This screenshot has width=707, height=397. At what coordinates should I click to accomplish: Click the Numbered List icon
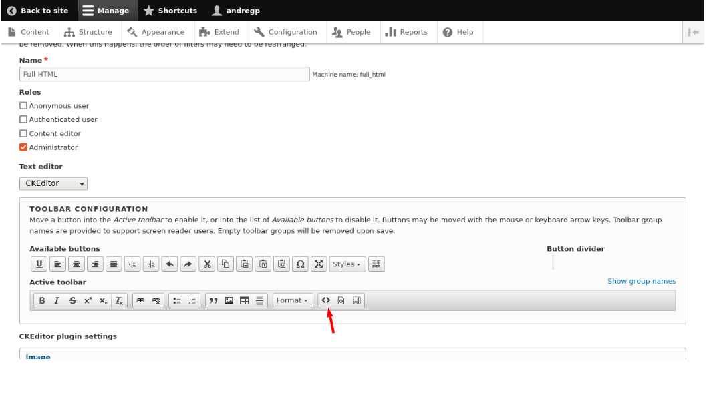pos(192,300)
